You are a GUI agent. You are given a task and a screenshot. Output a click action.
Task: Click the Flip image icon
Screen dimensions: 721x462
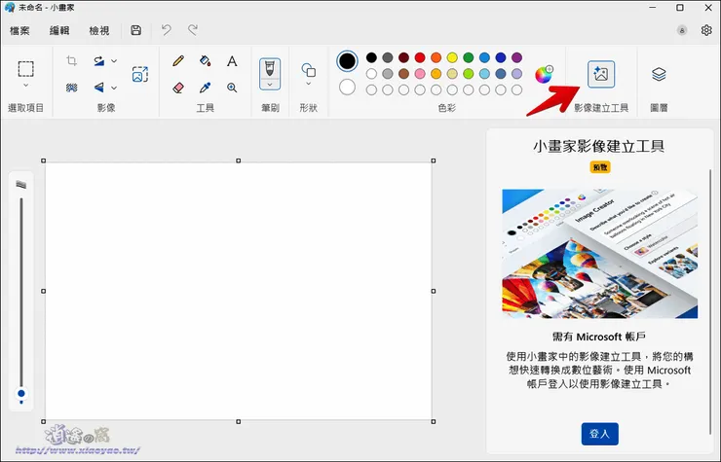[x=98, y=88]
